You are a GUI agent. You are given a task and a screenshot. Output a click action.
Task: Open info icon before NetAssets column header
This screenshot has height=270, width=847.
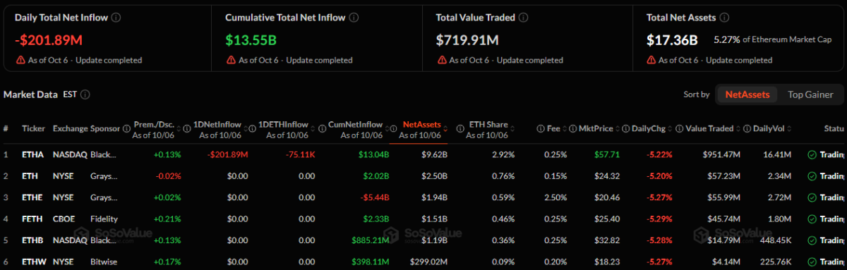(x=394, y=129)
